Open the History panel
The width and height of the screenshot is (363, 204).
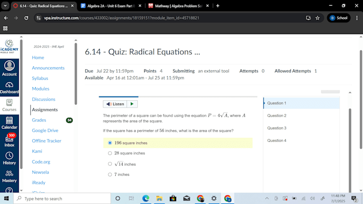9,159
